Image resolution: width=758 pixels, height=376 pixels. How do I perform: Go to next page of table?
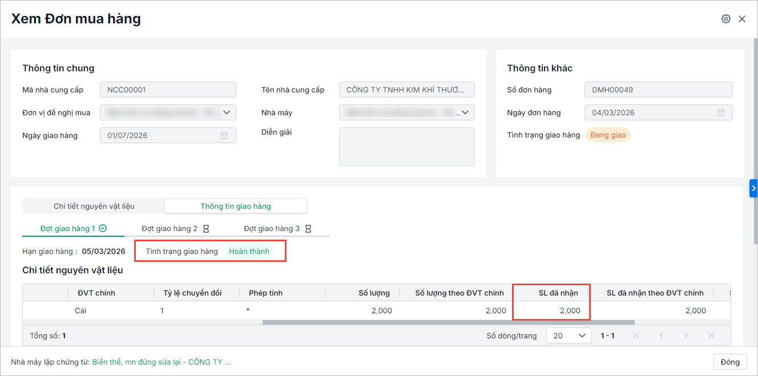click(686, 335)
